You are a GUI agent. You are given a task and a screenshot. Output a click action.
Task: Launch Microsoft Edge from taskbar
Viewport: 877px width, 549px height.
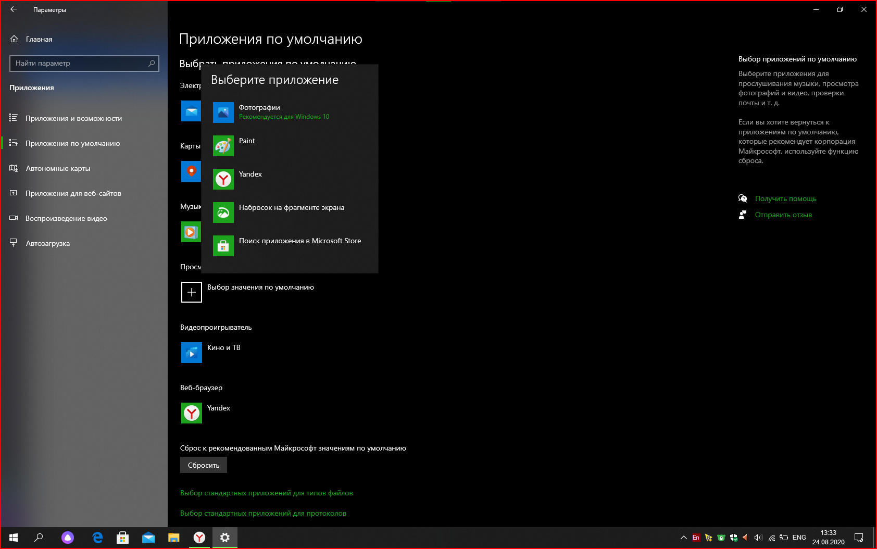97,538
